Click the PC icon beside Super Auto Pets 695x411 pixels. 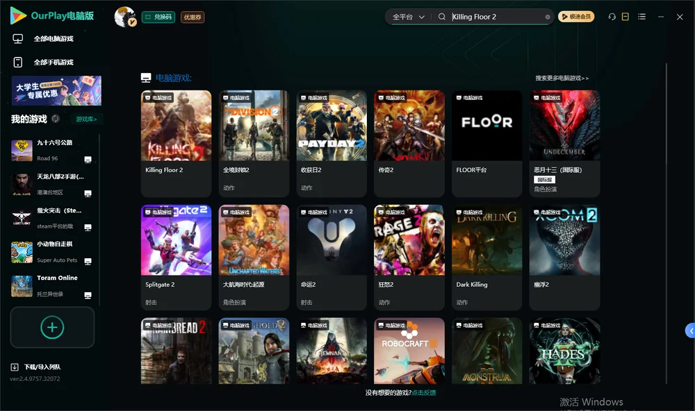coord(88,261)
